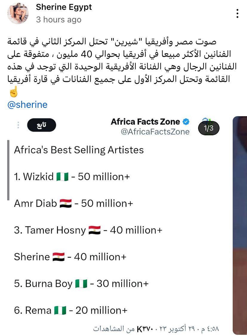This screenshot has width=247, height=336.
Task: Click the 1/3 image counter badge
Action: pyautogui.click(x=209, y=128)
